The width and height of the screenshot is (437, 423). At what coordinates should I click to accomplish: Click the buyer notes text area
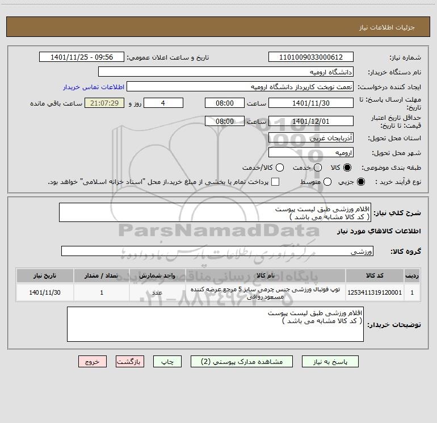pyautogui.click(x=216, y=324)
